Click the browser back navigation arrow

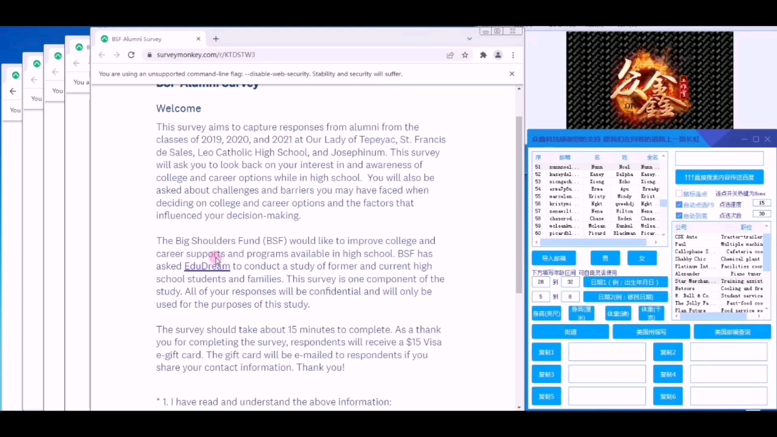click(102, 55)
